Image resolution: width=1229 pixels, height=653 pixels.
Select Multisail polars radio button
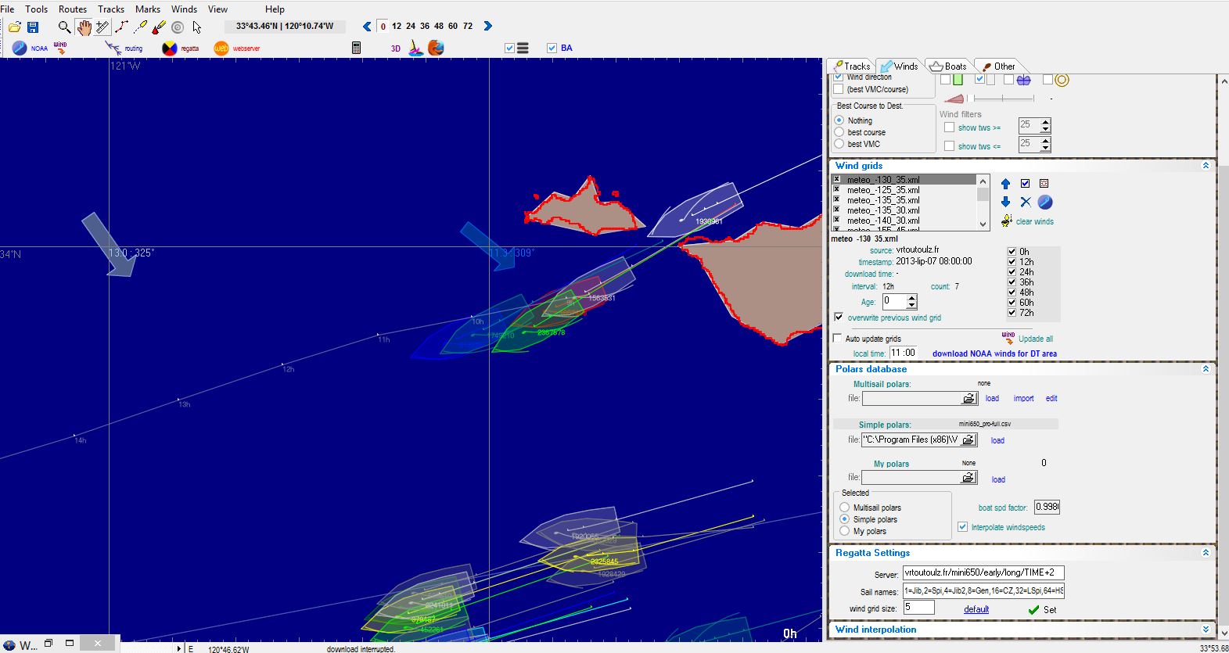(x=845, y=508)
